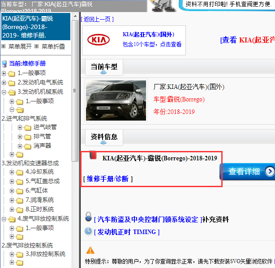Click blue sidebar title KIA 霸锐 维修手册
This screenshot has width=275, height=268.
pyautogui.click(x=35, y=27)
